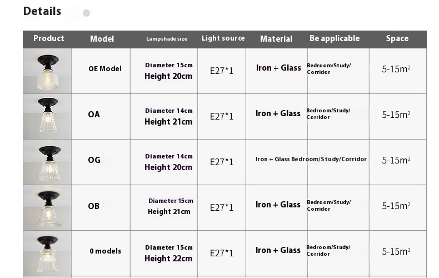Image resolution: width=439 pixels, height=278 pixels.
Task: Open the OG lamp product picture
Action: pyautogui.click(x=47, y=162)
